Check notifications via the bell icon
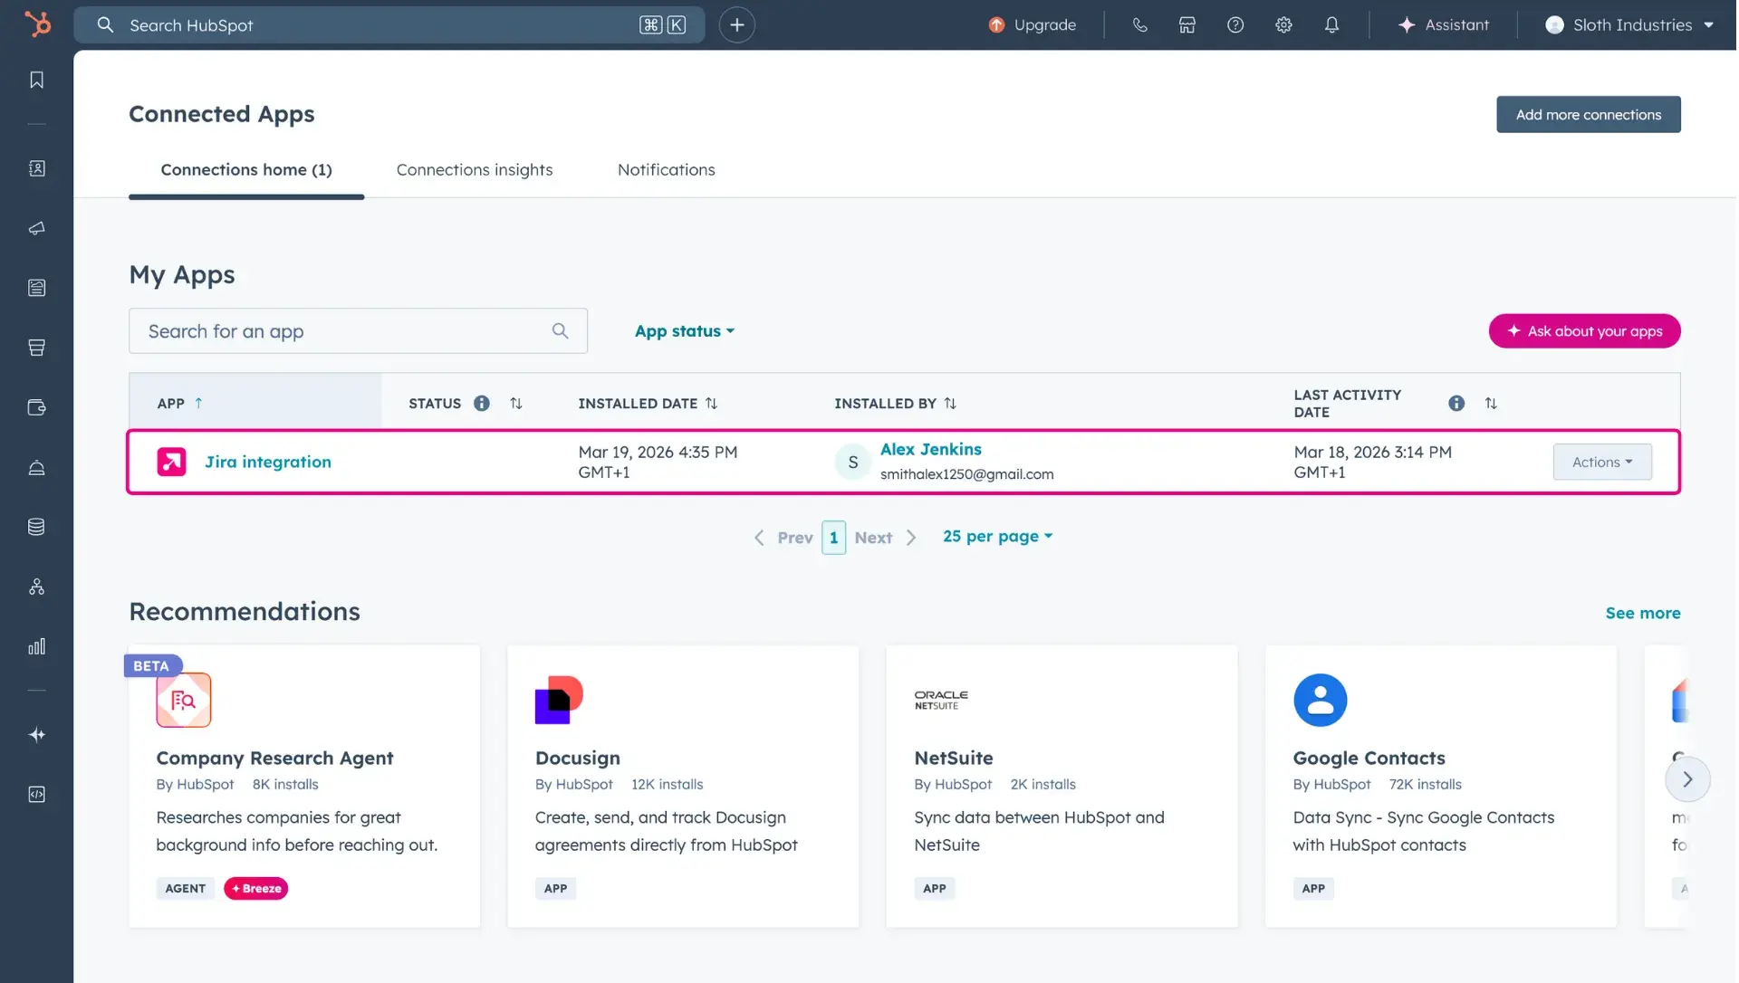Image resolution: width=1739 pixels, height=983 pixels. 1331,24
